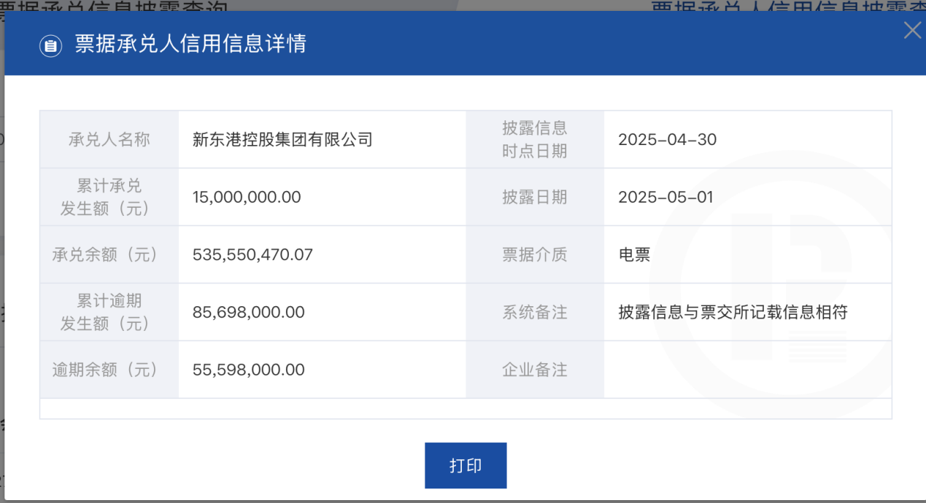Select the dialog title 票据承兑人信用信息详情

190,44
